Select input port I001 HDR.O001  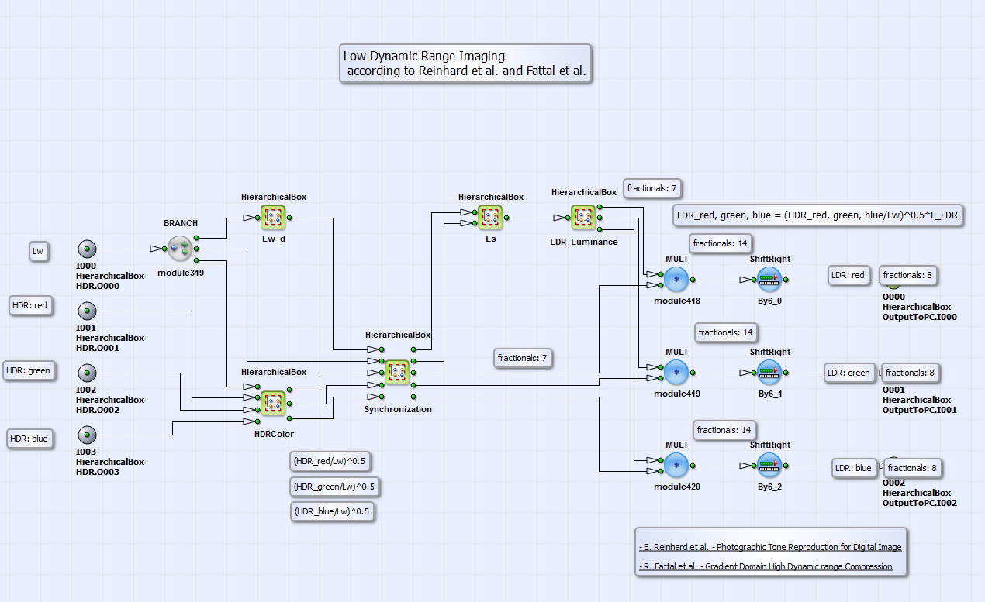coord(87,311)
